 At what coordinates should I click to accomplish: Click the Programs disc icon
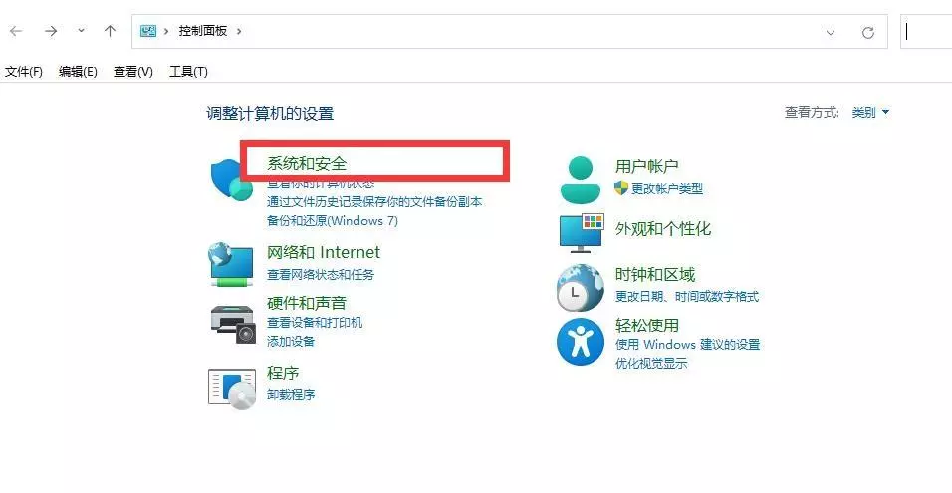232,386
